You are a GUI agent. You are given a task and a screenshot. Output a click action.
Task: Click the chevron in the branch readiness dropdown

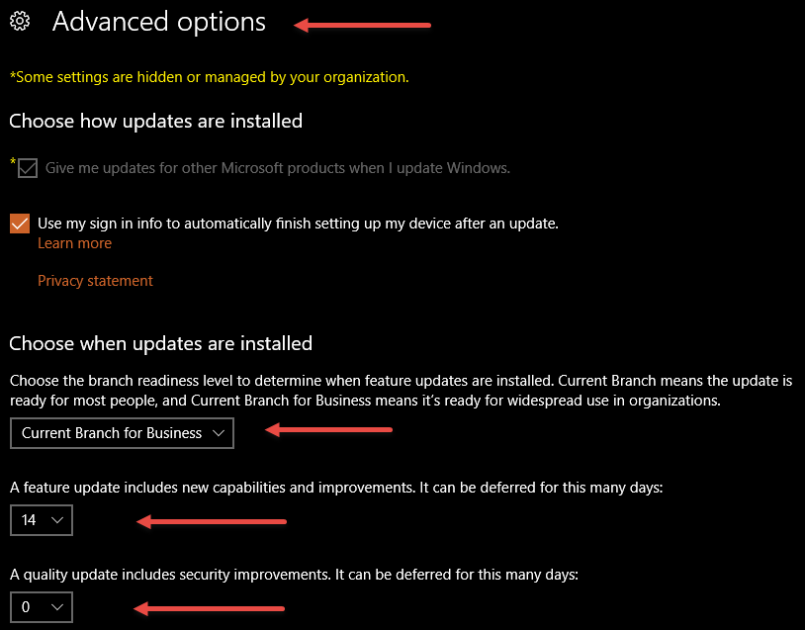(x=219, y=433)
